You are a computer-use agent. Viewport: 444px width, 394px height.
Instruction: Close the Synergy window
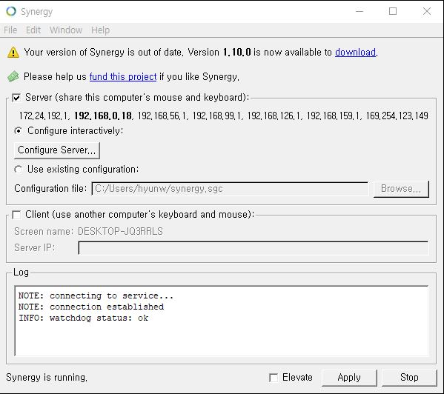(x=427, y=11)
